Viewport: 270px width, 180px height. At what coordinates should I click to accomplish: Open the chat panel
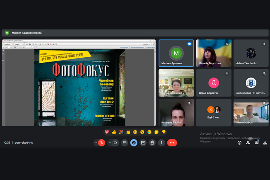256,143
